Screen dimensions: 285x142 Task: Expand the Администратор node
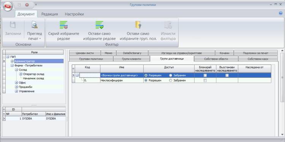(12, 61)
